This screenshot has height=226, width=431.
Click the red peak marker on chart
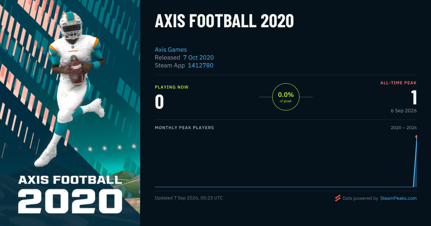pyautogui.click(x=417, y=137)
